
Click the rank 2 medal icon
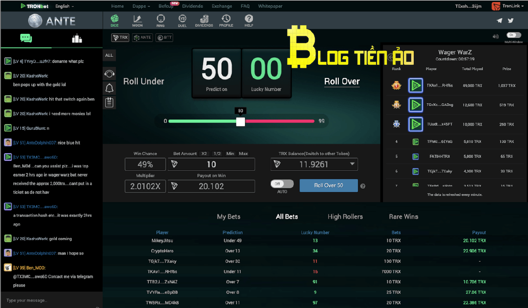tap(396, 105)
